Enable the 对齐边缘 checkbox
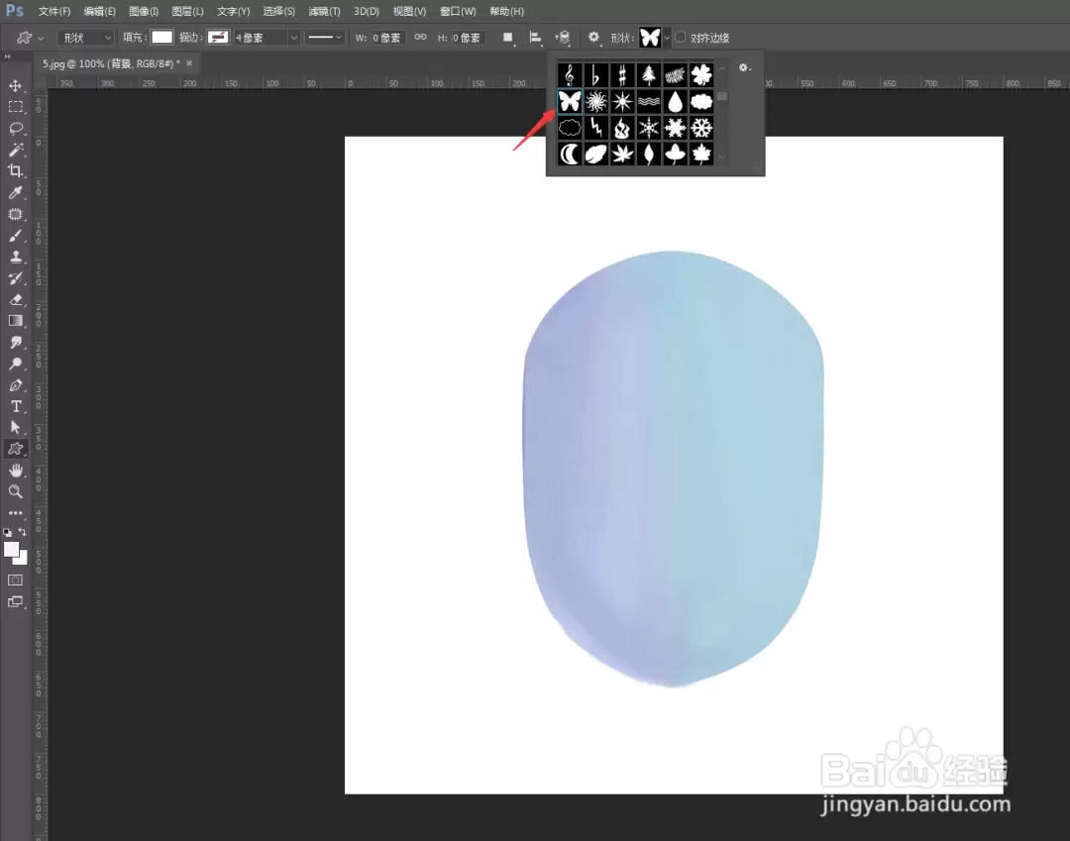The image size is (1070, 841). [x=681, y=38]
